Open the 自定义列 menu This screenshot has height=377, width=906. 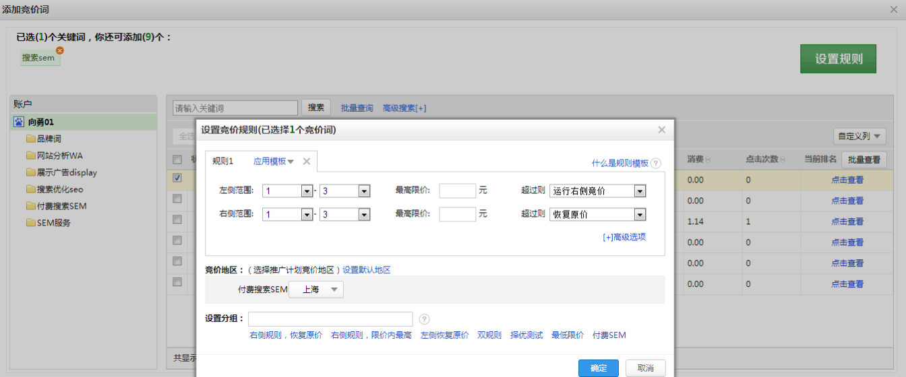click(x=859, y=137)
